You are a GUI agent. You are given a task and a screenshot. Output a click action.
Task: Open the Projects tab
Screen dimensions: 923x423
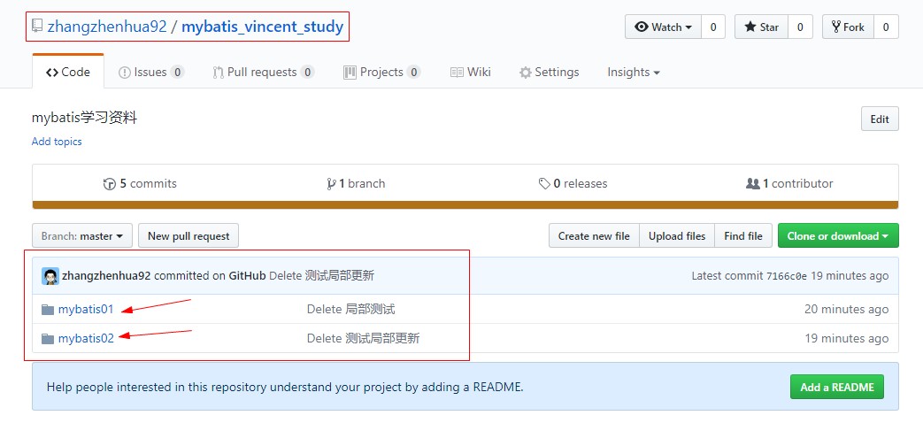[381, 72]
